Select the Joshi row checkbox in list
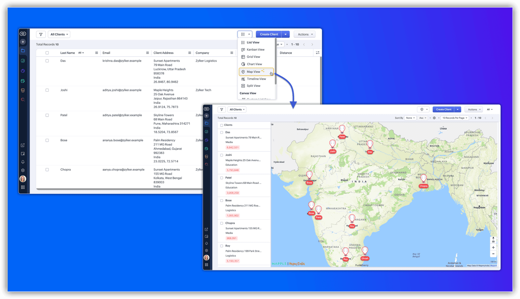 (x=47, y=90)
